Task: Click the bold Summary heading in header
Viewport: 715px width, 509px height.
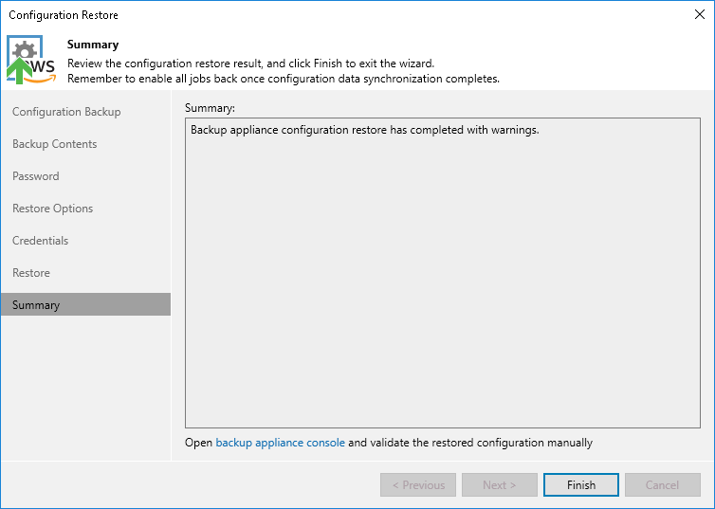Action: (93, 45)
